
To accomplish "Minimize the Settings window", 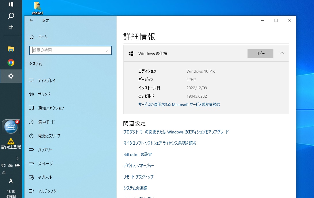I will pos(263,20).
